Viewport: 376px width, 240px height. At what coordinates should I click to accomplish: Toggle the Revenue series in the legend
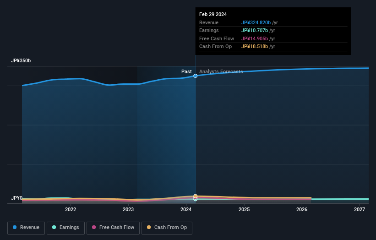(26, 228)
